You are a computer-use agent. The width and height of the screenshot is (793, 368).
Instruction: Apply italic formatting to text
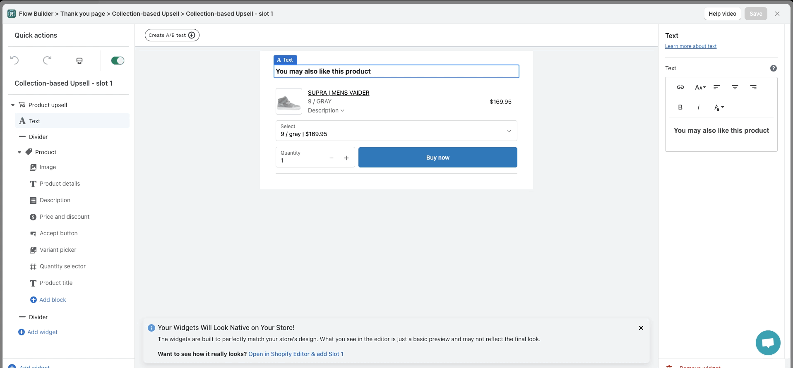pos(699,107)
